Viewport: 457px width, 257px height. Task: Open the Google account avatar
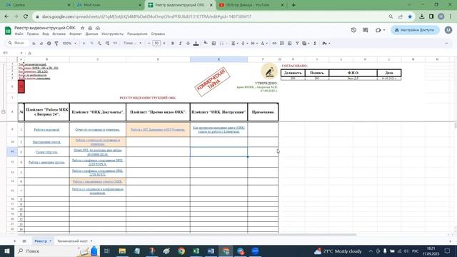[448, 30]
